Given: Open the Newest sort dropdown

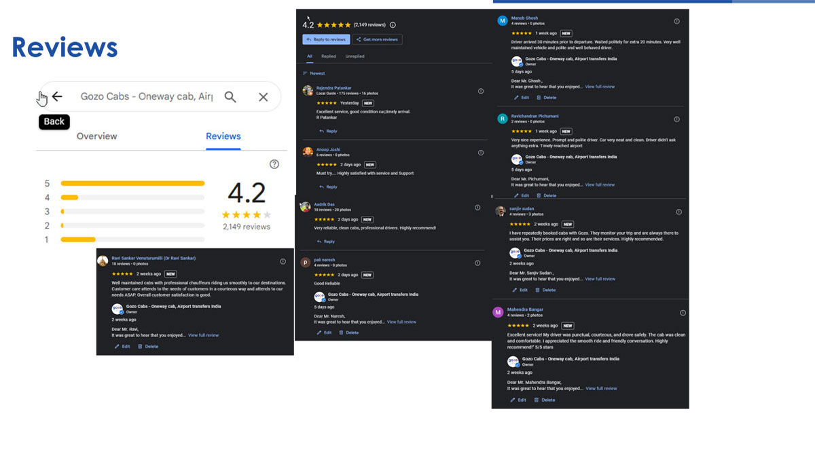Looking at the screenshot, I should (x=314, y=73).
